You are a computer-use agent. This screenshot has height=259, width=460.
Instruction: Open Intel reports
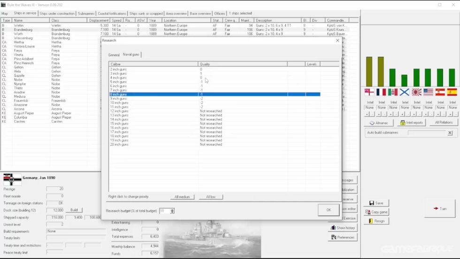(x=411, y=123)
